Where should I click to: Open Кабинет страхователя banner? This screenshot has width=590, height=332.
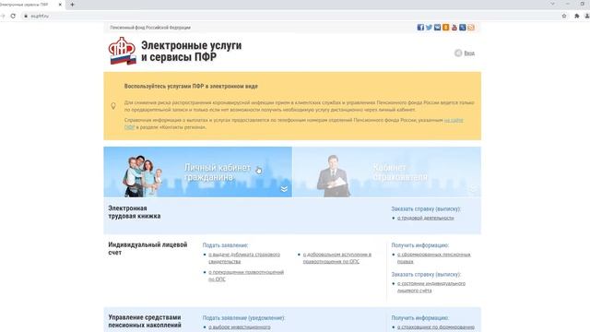point(387,172)
